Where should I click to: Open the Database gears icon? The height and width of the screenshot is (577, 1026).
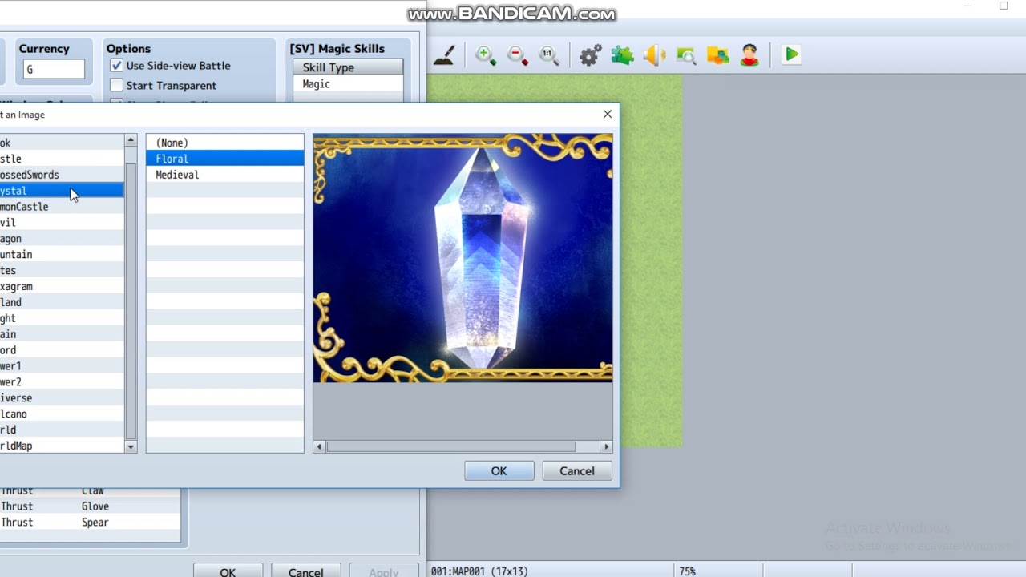click(590, 55)
